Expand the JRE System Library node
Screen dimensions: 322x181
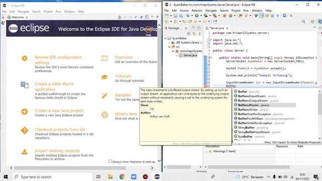tap(169, 43)
